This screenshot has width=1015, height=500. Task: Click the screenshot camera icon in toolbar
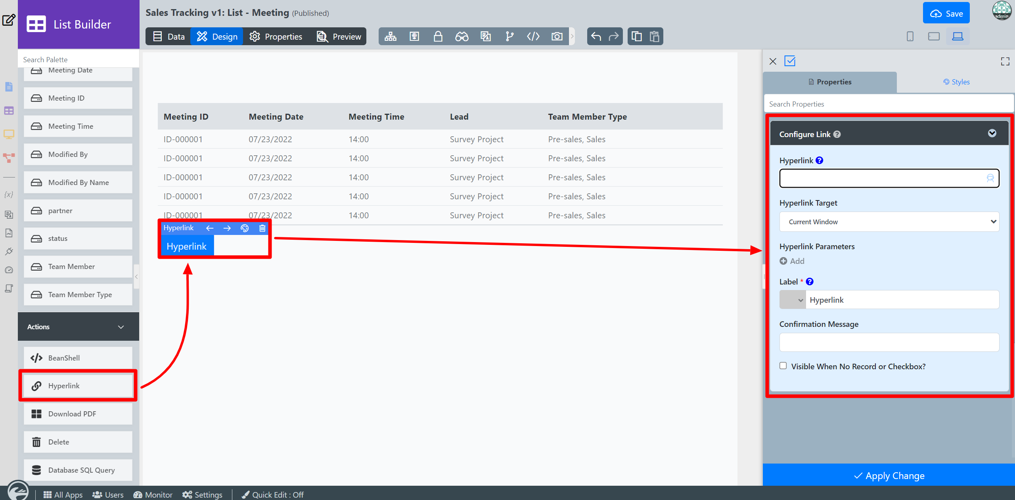[x=557, y=36]
